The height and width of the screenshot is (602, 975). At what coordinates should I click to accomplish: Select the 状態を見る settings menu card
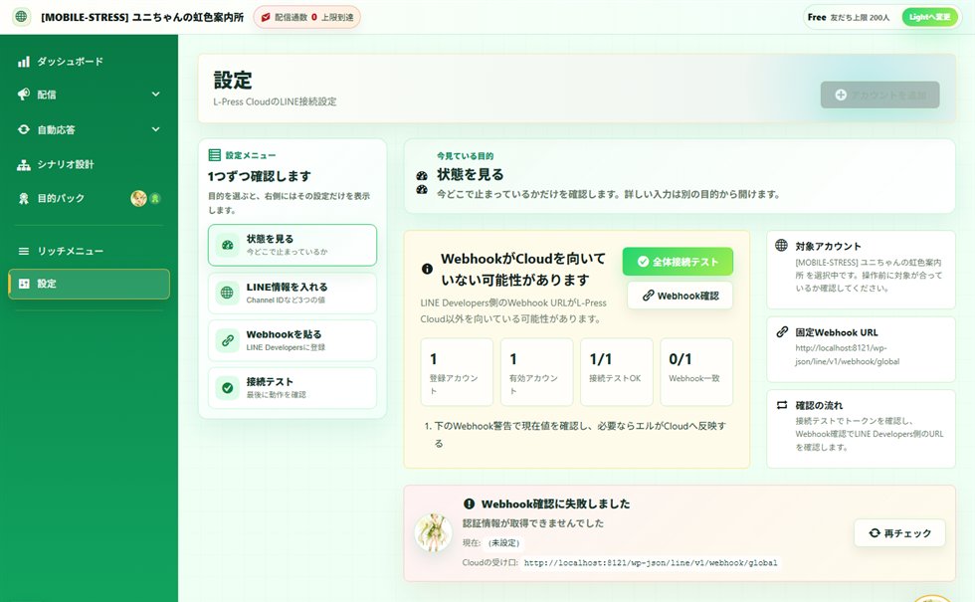[292, 245]
